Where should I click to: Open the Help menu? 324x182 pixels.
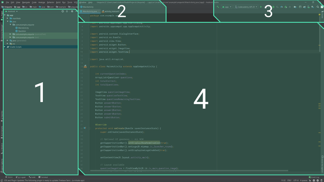pyautogui.click(x=90, y=2)
